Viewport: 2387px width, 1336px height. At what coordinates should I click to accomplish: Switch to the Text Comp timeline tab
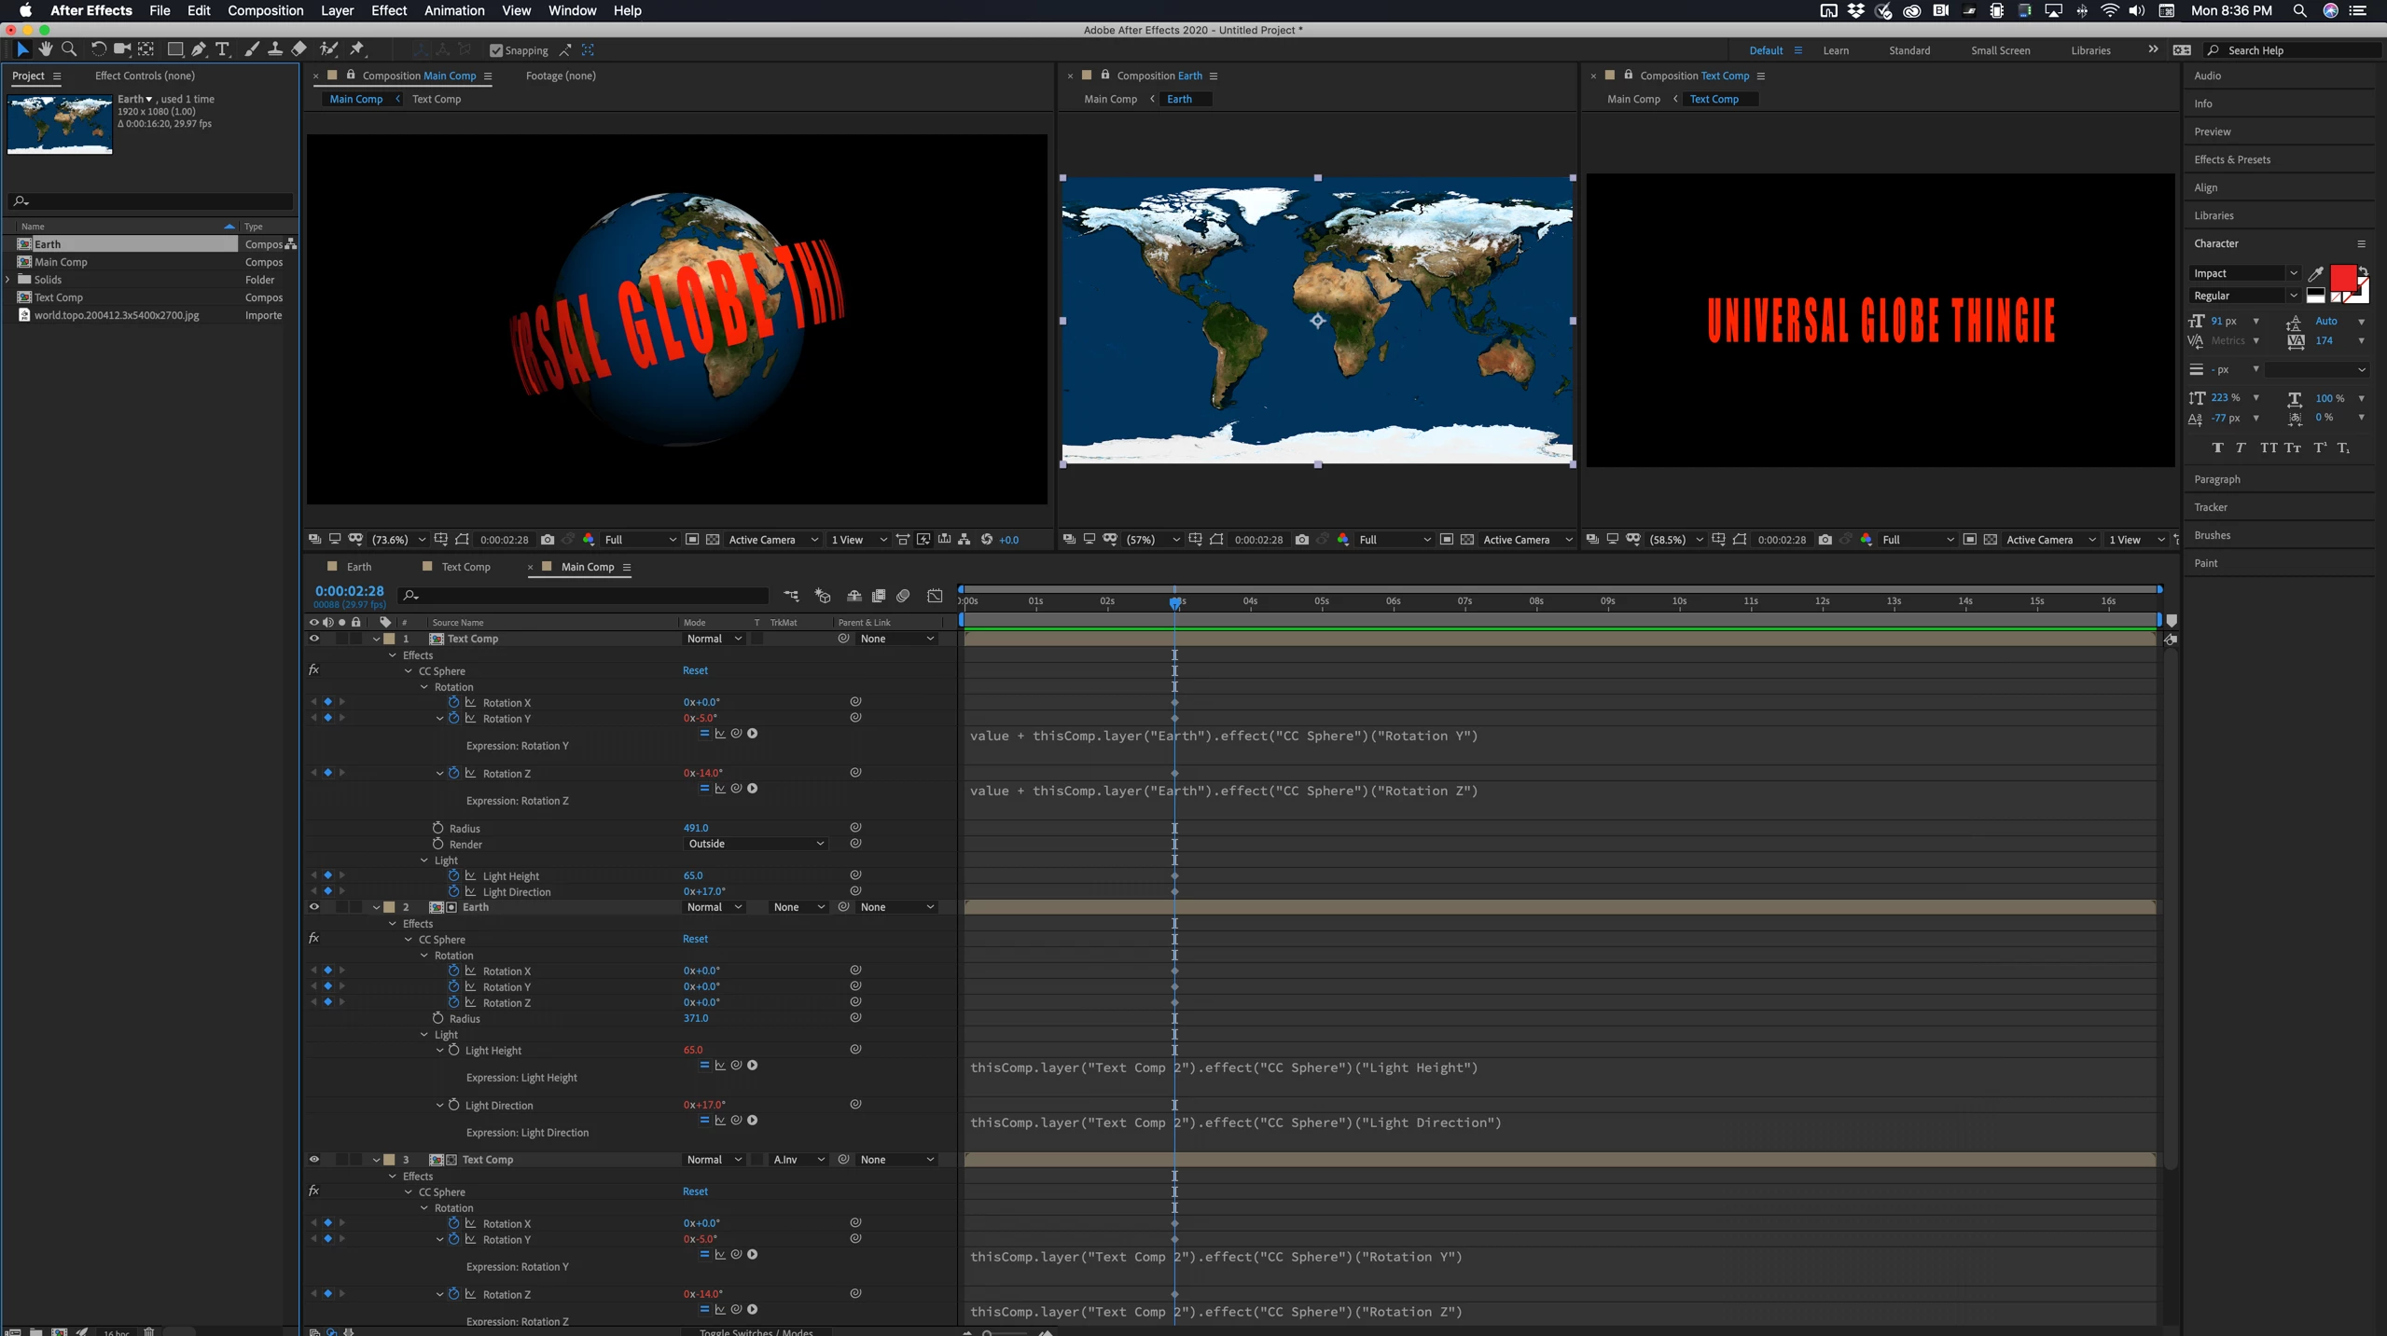[x=465, y=567]
